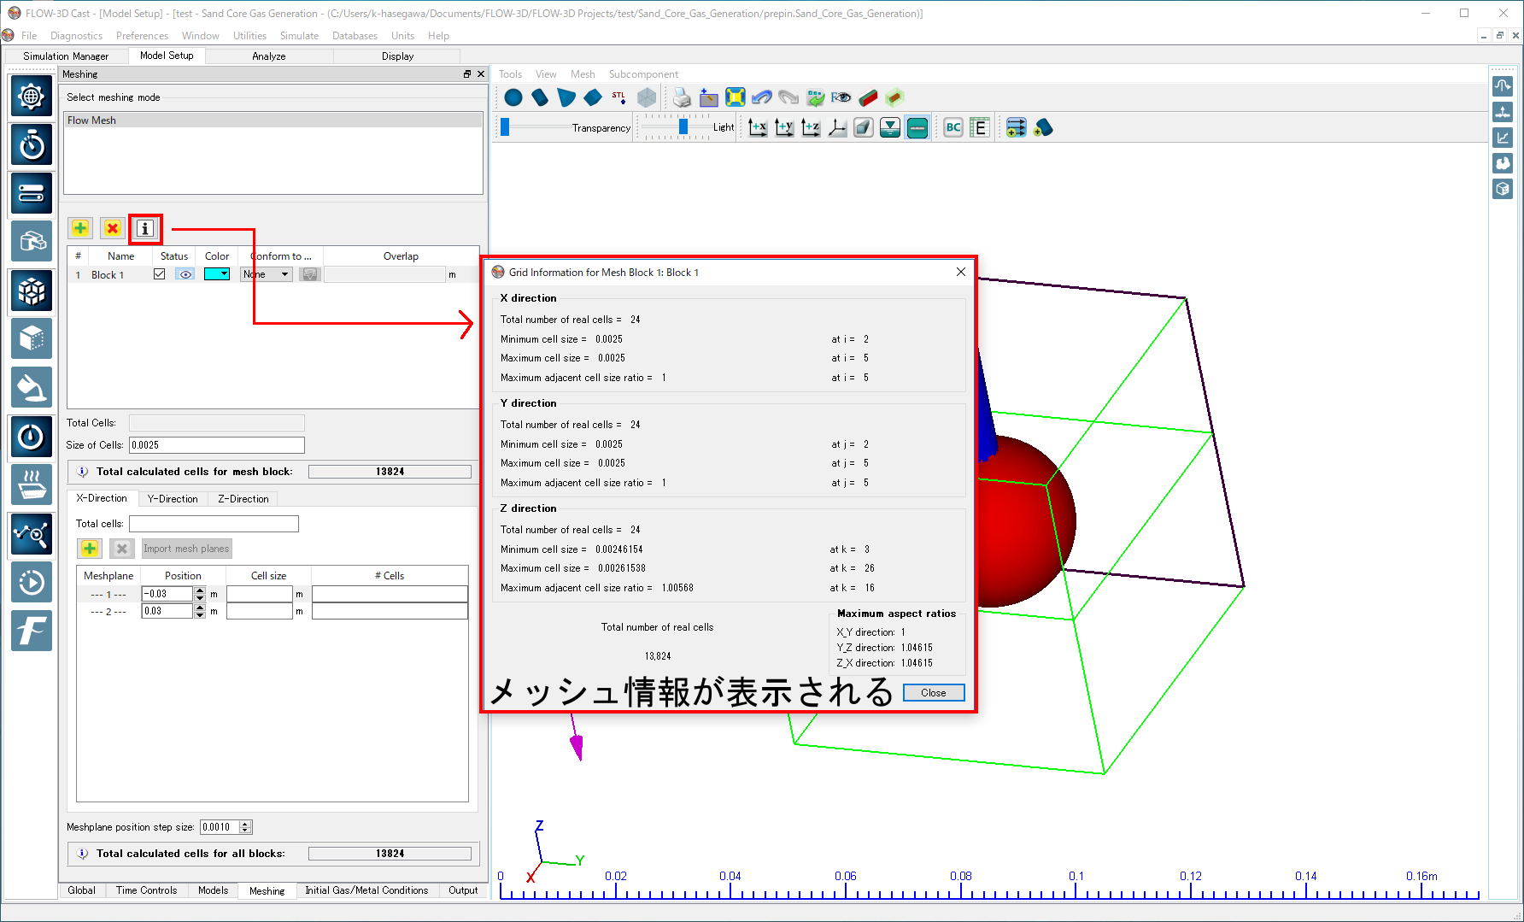The height and width of the screenshot is (922, 1524).
Task: Toggle the teal free-surface view icon
Action: (x=890, y=128)
